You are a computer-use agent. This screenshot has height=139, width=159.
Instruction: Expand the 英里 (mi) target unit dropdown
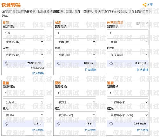pos(75,55)
